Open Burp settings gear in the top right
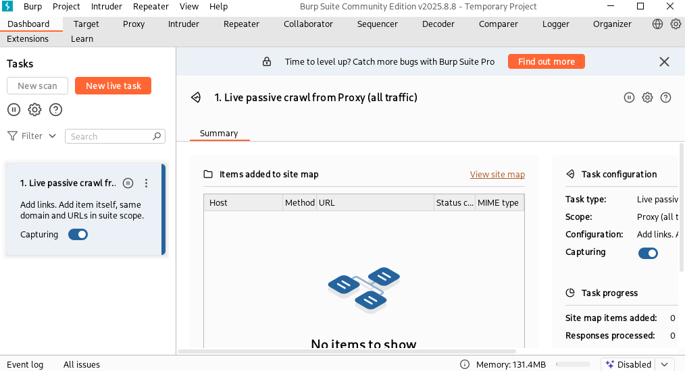The height and width of the screenshot is (371, 685). 676,24
